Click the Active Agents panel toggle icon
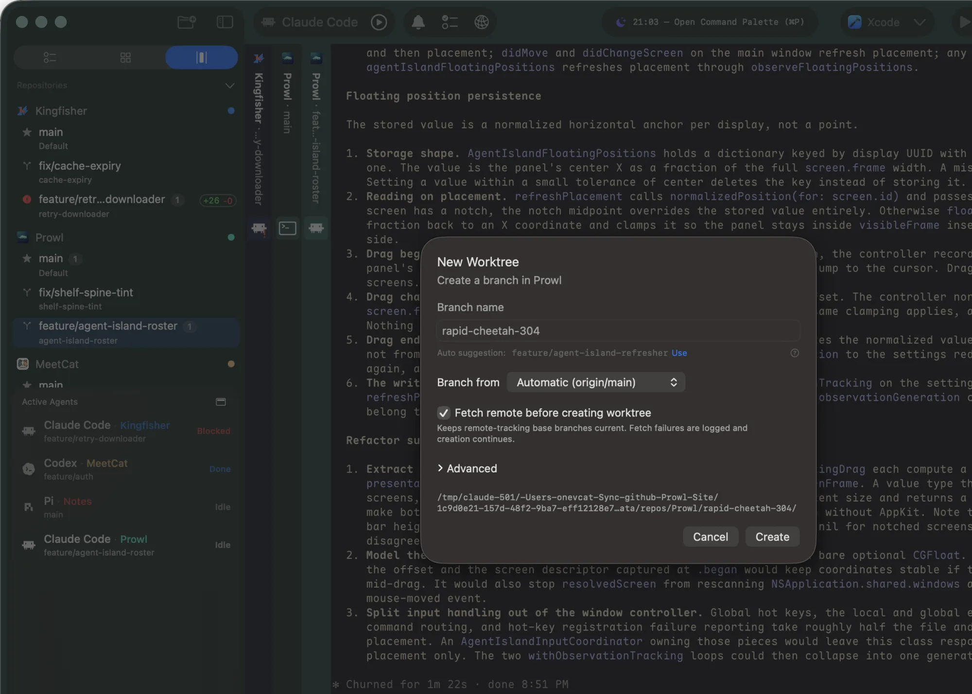 221,402
